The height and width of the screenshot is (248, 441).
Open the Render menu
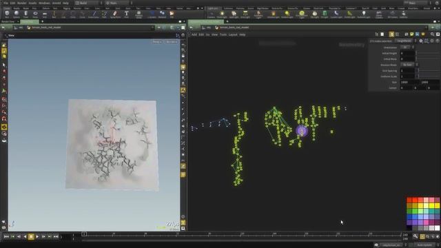[21, 3]
